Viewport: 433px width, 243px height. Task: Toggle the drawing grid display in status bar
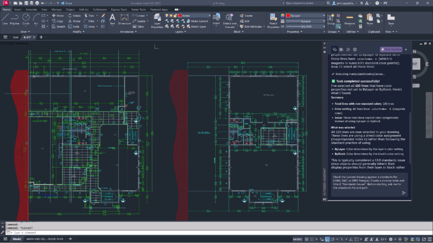[307, 239]
